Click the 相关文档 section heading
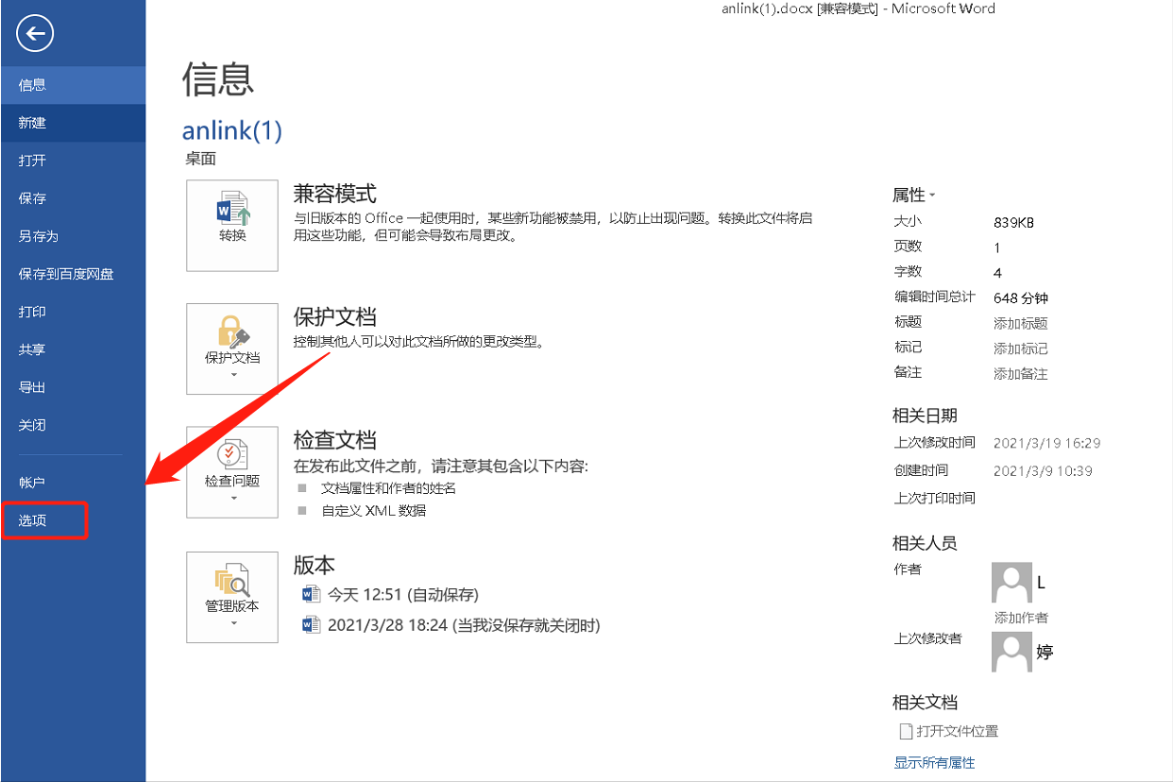 [925, 703]
